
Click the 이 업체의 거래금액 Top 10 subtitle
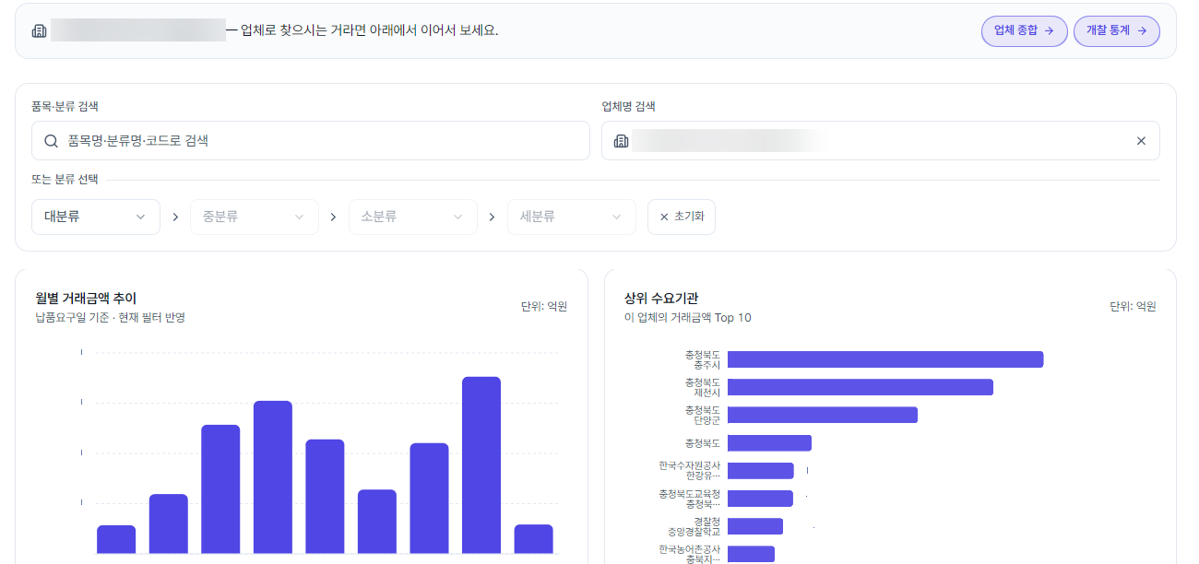(x=688, y=318)
